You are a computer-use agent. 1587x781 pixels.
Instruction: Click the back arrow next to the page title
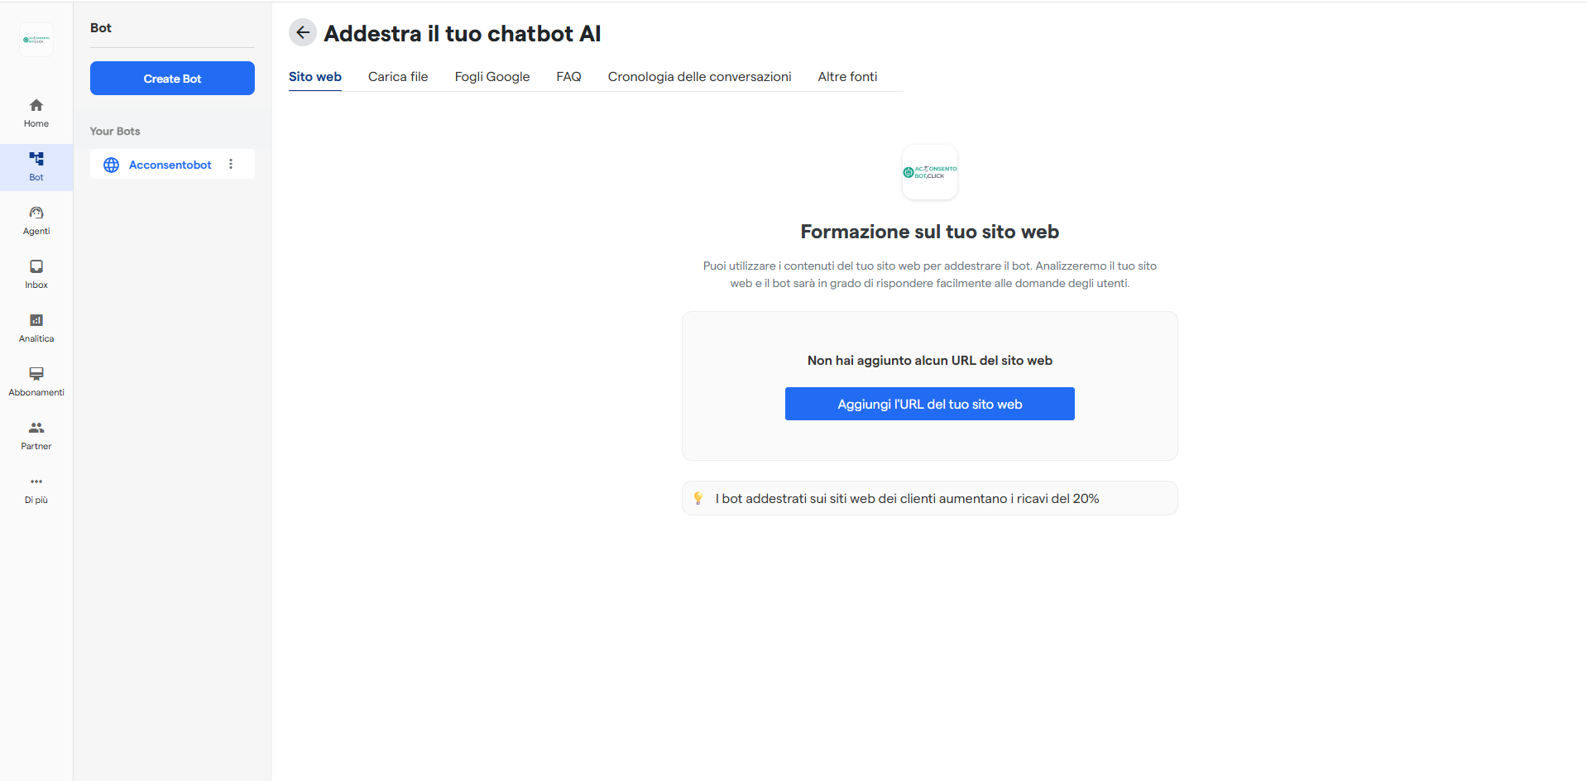(x=302, y=32)
